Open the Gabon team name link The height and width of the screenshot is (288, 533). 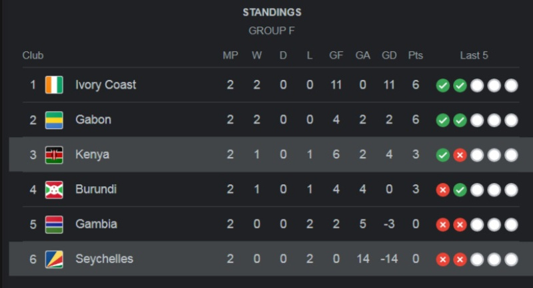click(x=93, y=120)
